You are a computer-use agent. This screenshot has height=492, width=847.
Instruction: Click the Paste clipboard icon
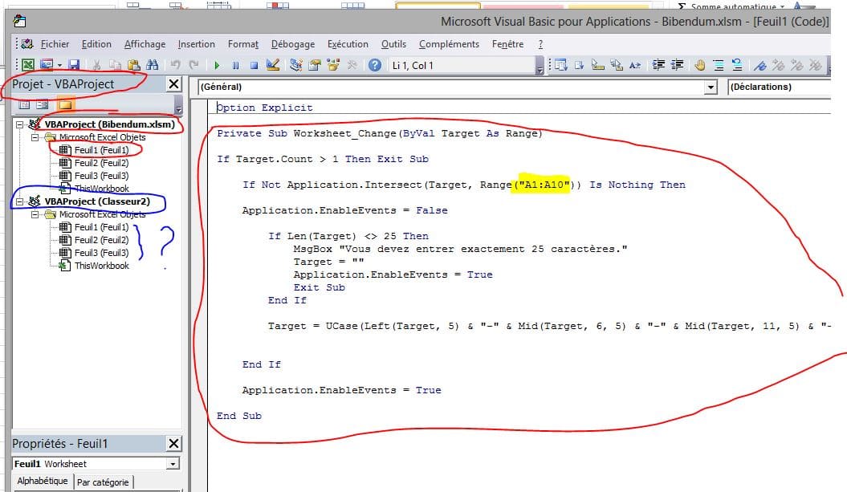point(133,65)
